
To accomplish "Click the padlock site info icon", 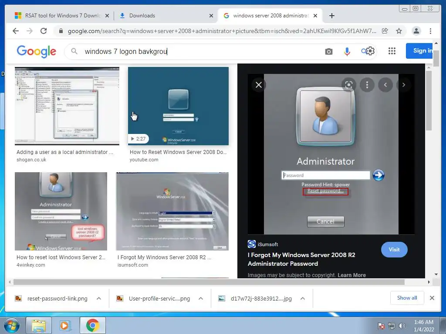I will [61, 31].
